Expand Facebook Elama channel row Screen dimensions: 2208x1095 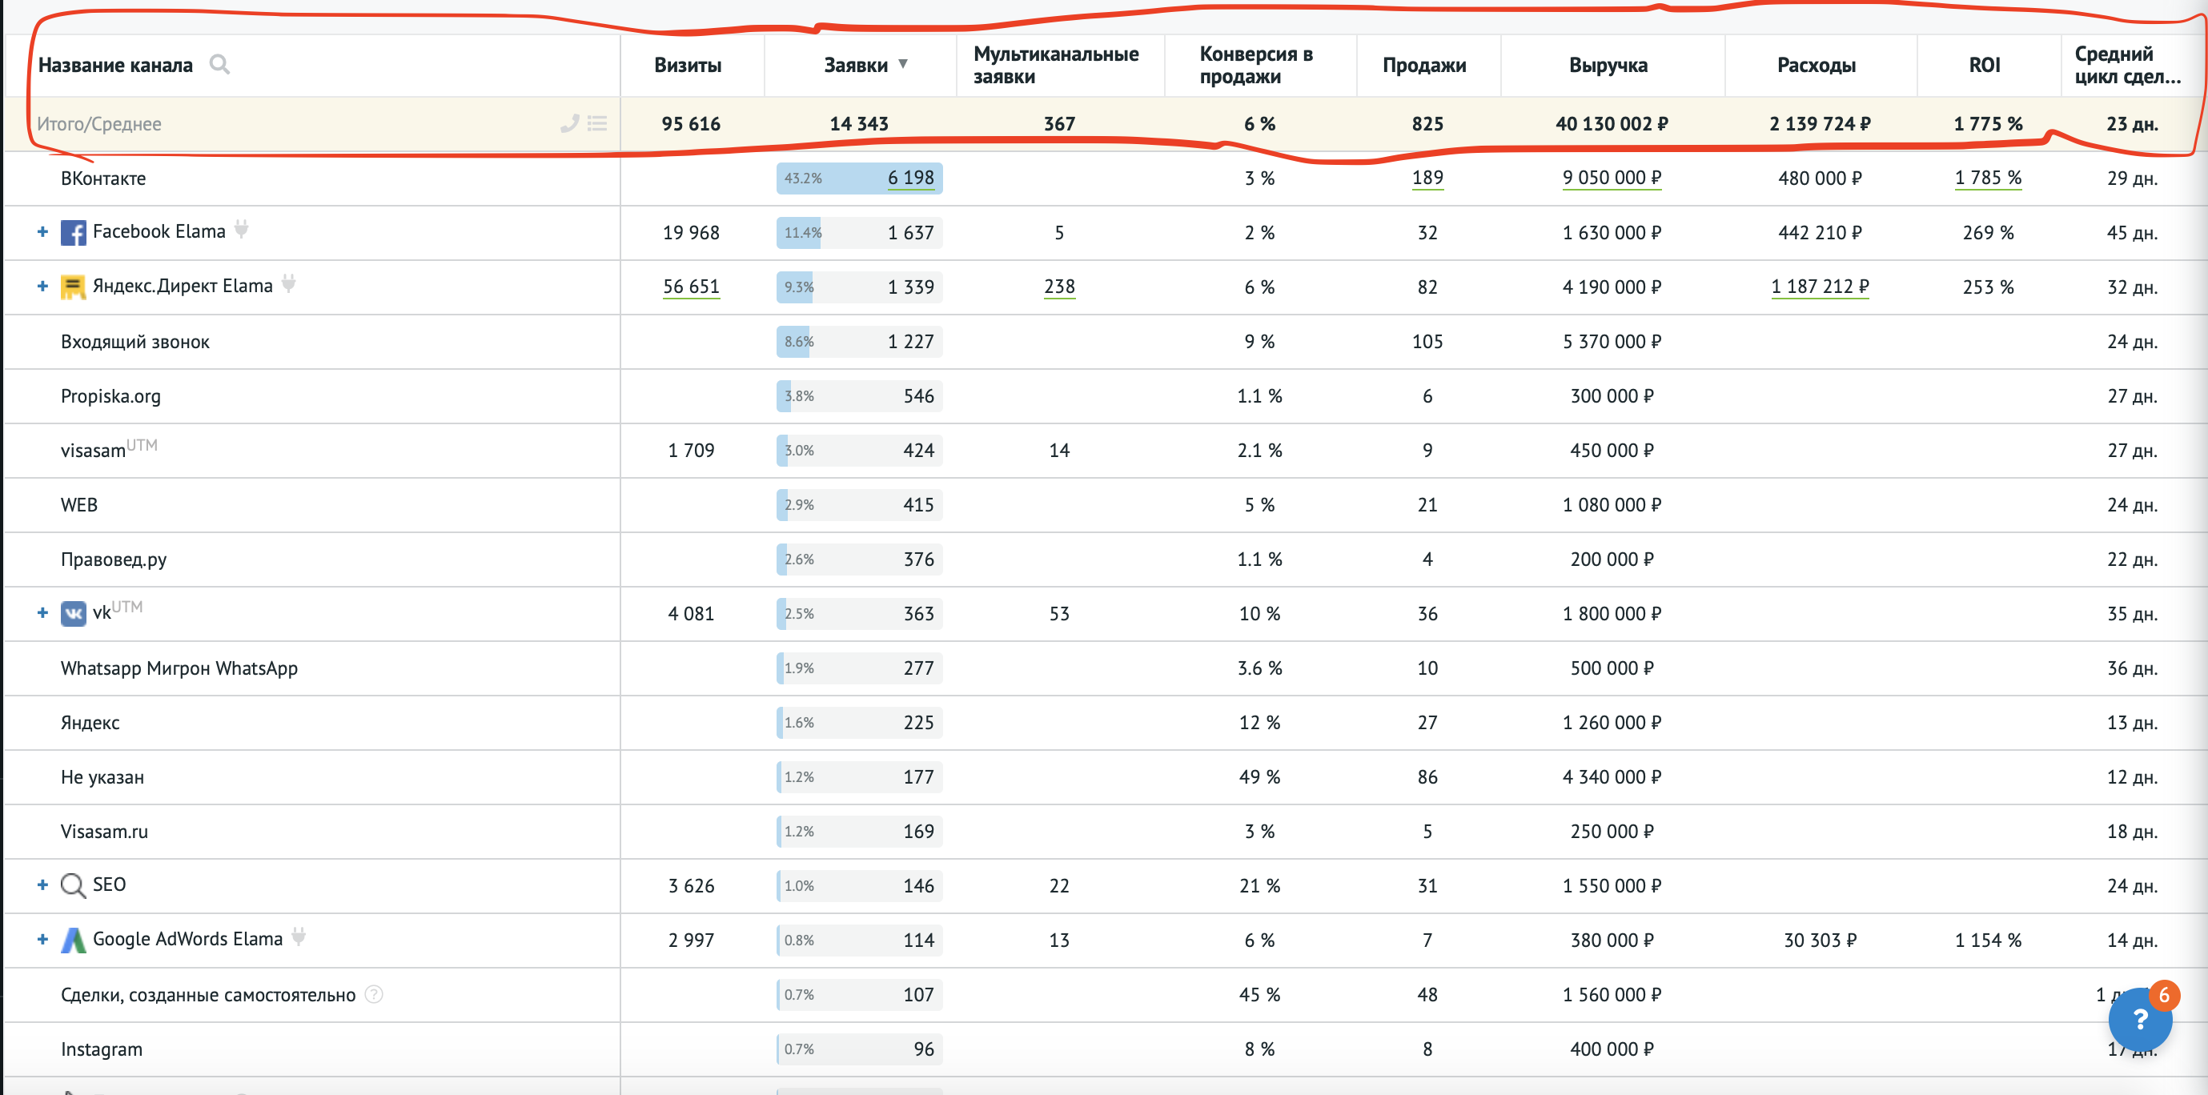pos(42,232)
